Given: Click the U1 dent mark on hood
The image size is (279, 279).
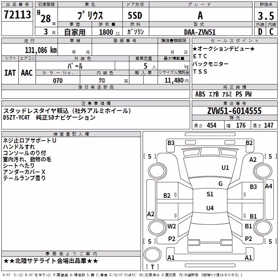Looking at the screenshot, I should (225, 167).
